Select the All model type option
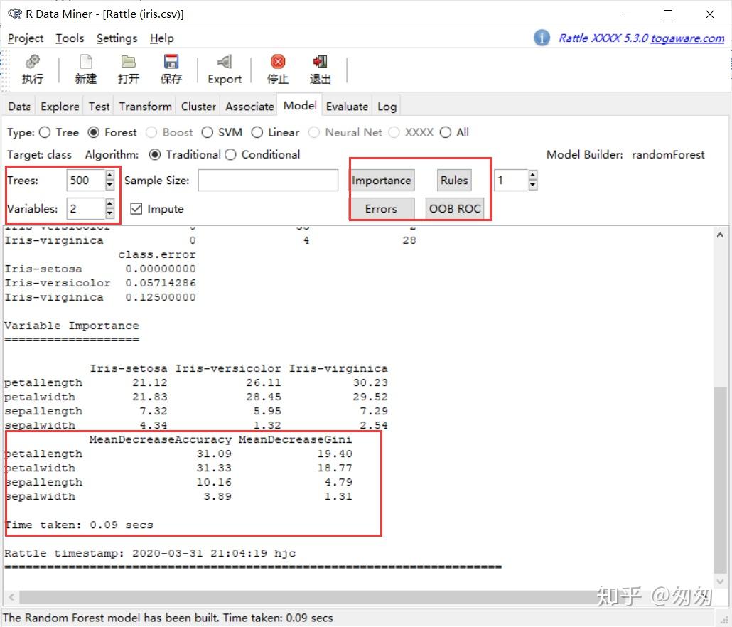The height and width of the screenshot is (627, 732). [x=446, y=133]
